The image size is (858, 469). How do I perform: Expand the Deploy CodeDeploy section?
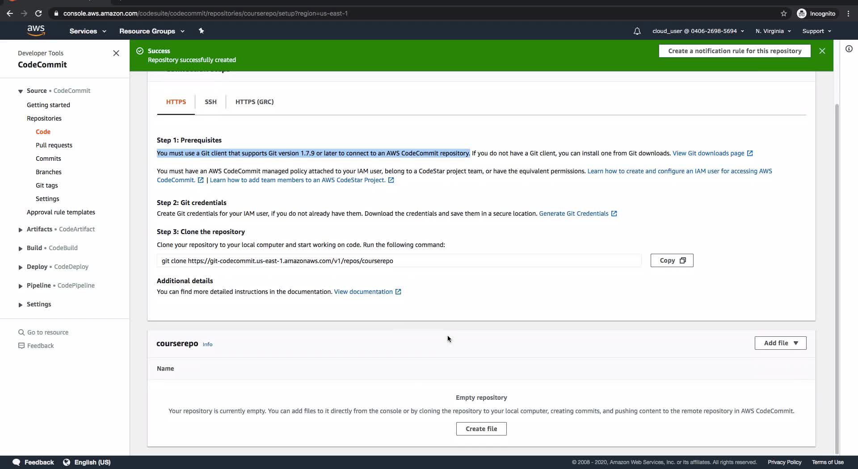21,267
